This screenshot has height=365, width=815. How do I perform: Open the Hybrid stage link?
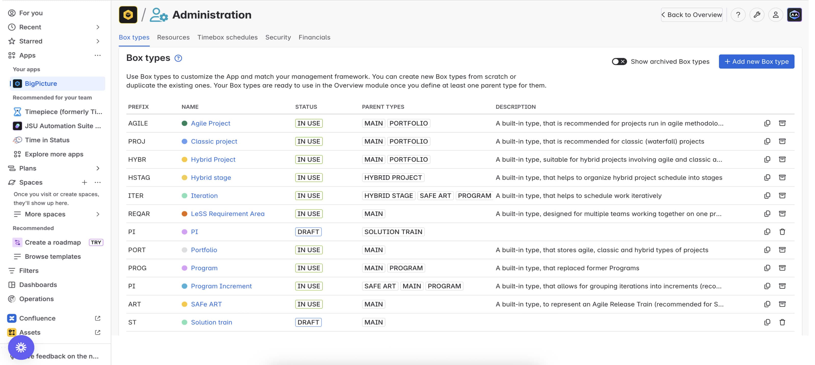(x=211, y=177)
